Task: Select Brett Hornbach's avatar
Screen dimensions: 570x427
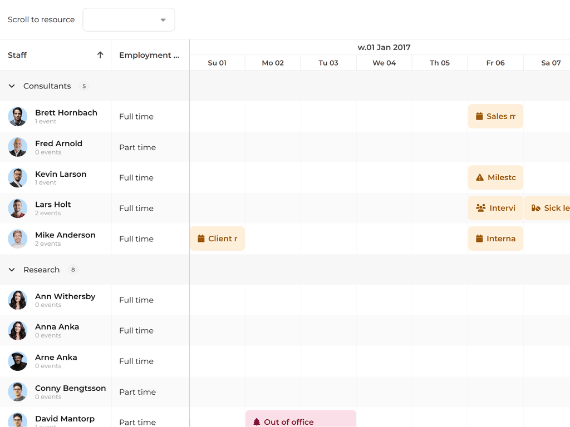Action: coord(18,117)
